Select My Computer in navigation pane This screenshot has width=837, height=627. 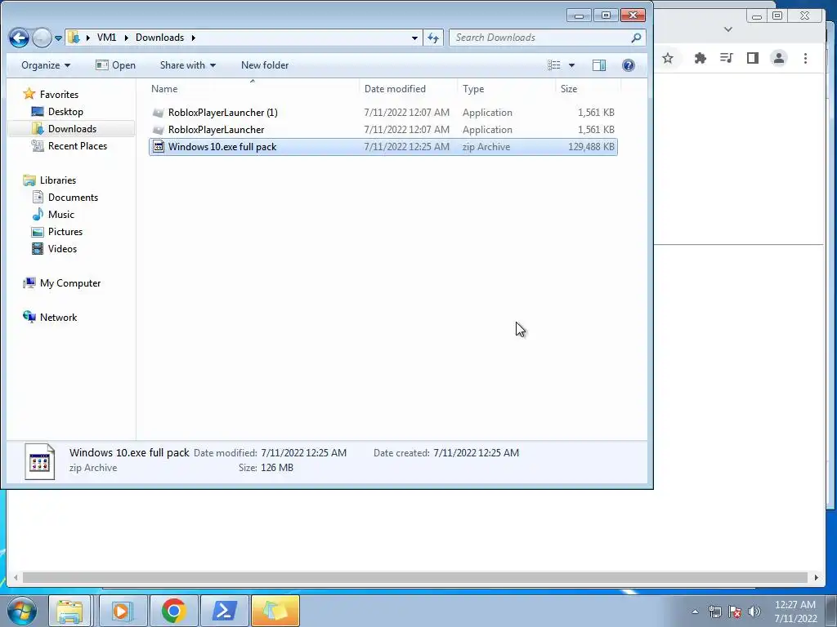tap(70, 283)
